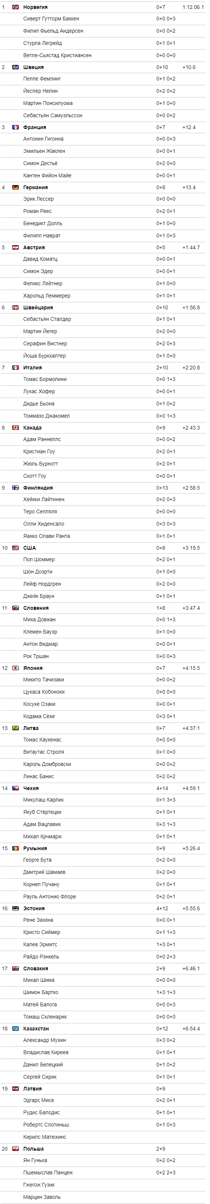Select team Чехия row
Image resolution: width=210 pixels, height=1204 pixels.
pyautogui.click(x=102, y=789)
